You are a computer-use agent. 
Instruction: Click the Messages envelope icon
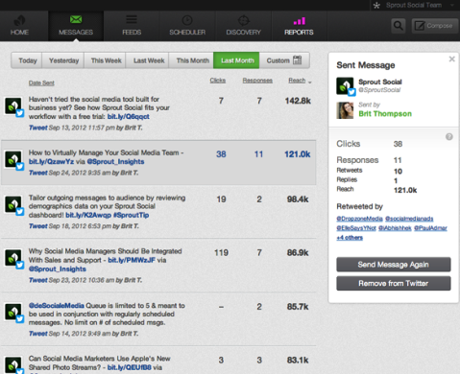tap(76, 19)
